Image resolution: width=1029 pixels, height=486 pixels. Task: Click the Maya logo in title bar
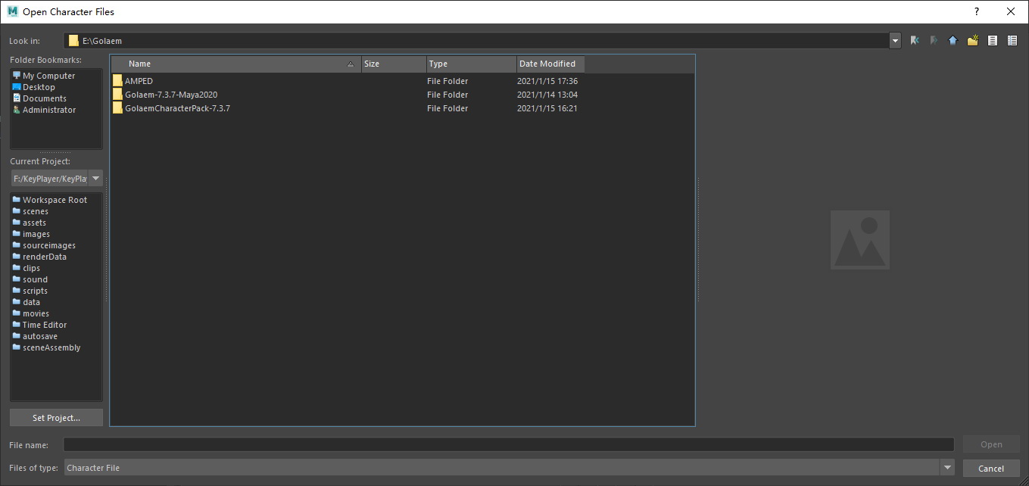12,11
